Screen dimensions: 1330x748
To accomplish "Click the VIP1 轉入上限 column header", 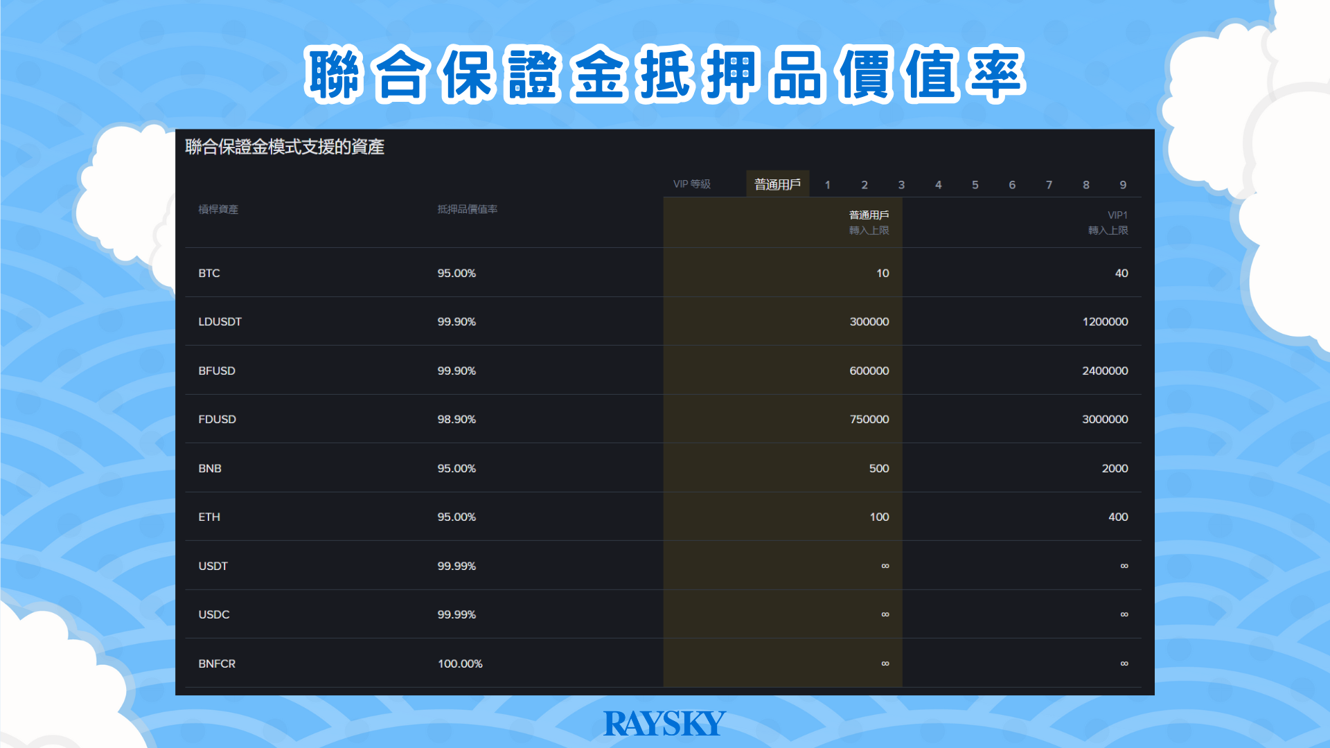I will coord(1108,222).
